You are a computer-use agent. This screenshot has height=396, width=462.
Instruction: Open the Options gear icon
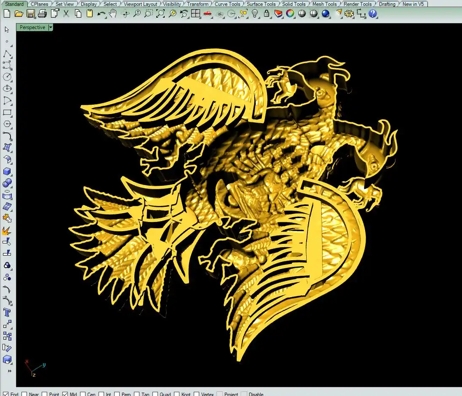pyautogui.click(x=349, y=13)
